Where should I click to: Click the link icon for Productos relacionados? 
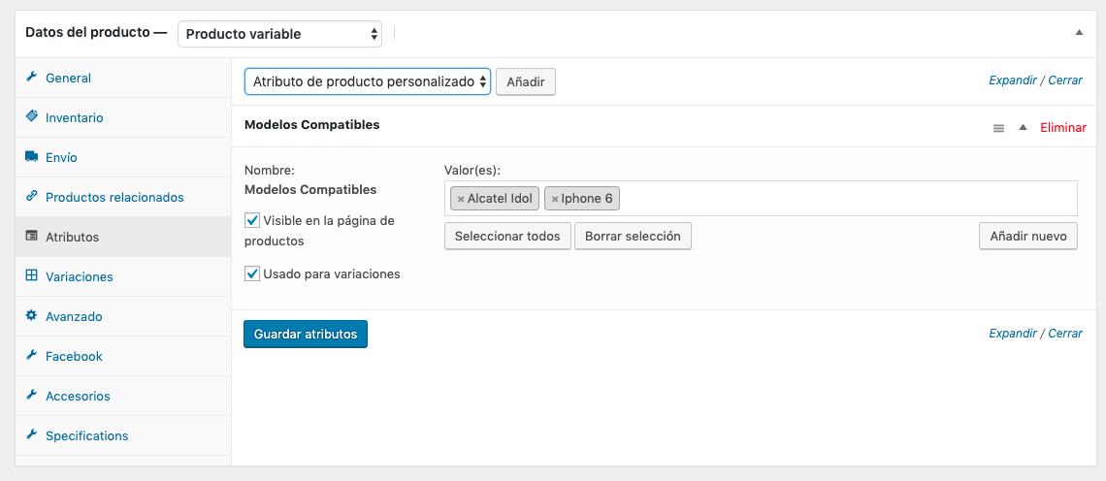click(31, 196)
